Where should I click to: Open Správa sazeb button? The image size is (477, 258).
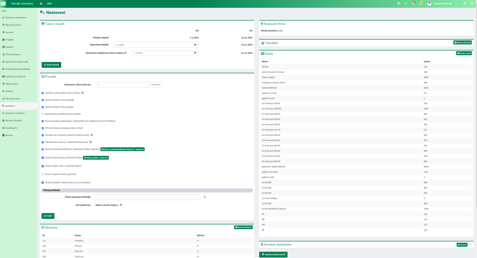pyautogui.click(x=464, y=53)
